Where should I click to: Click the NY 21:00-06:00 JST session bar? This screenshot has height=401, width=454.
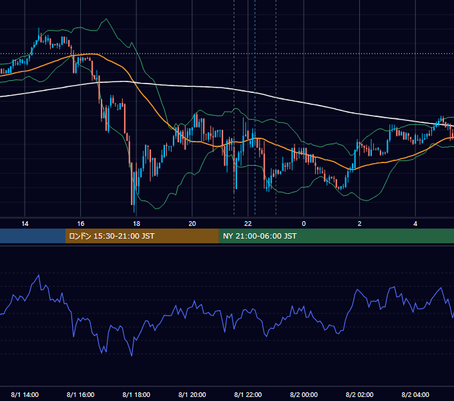tap(336, 236)
